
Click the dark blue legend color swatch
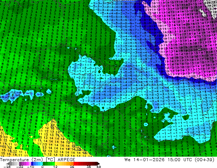pos(32,164)
